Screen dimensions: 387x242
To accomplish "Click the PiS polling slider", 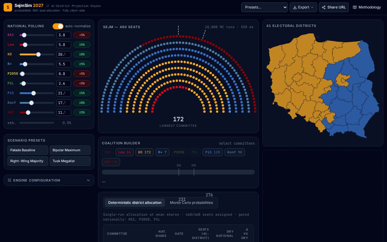I will coord(37,93).
